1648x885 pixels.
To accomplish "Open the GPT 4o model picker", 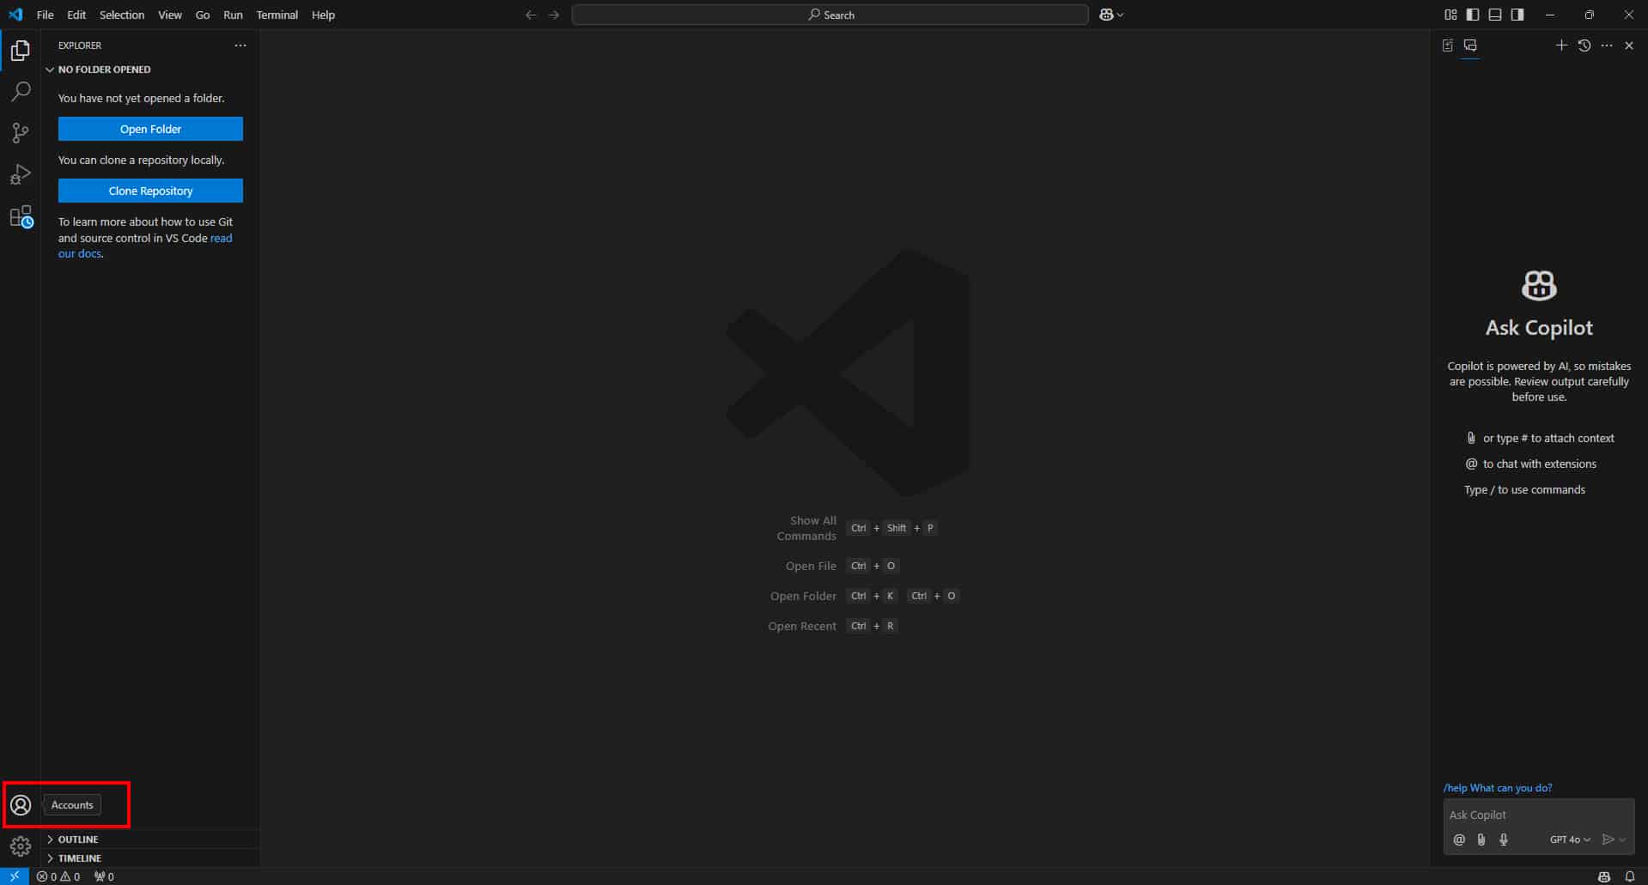I will 1570,840.
